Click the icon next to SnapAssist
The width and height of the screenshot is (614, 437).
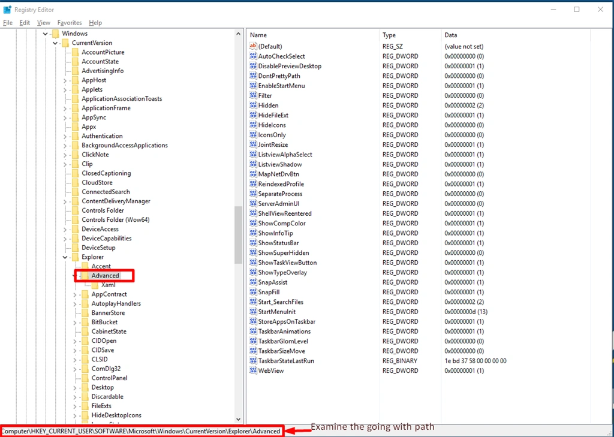click(x=253, y=282)
